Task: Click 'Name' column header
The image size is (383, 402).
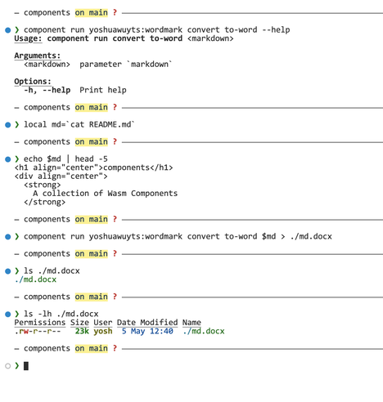Action: [191, 323]
